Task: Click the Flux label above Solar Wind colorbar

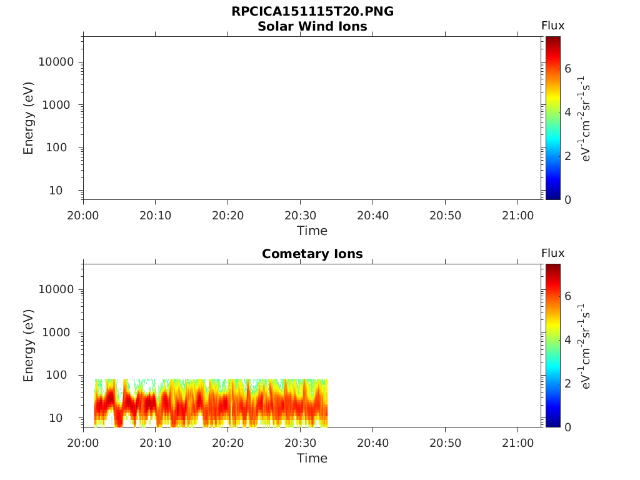Action: (x=552, y=26)
